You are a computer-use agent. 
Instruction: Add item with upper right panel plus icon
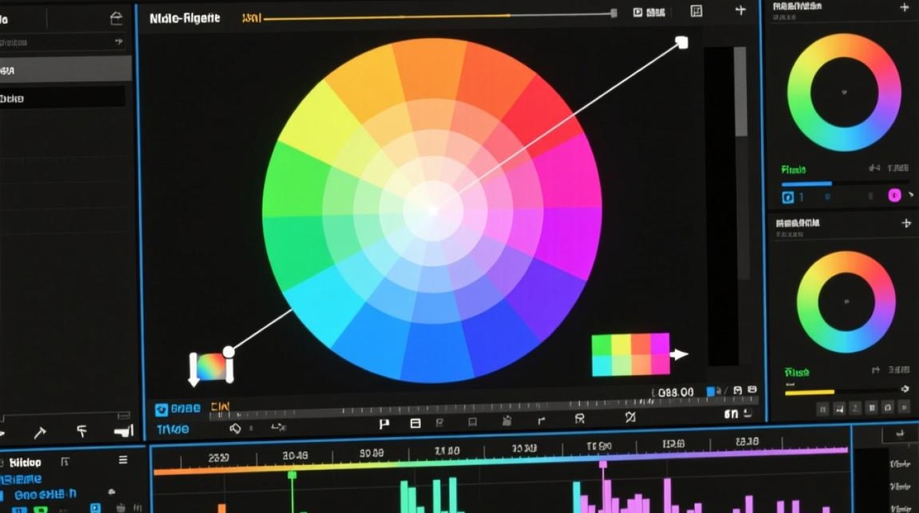pyautogui.click(x=905, y=7)
